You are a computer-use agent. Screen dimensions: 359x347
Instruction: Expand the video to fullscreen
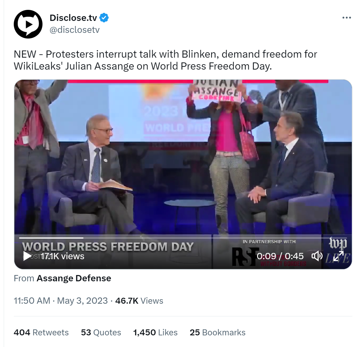pyautogui.click(x=339, y=256)
